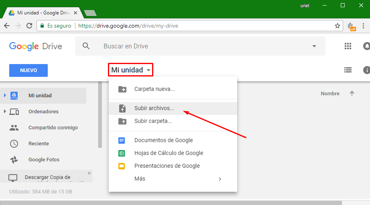370x205 pixels.
Task: Select Subir carpeta from the menu
Action: click(173, 121)
